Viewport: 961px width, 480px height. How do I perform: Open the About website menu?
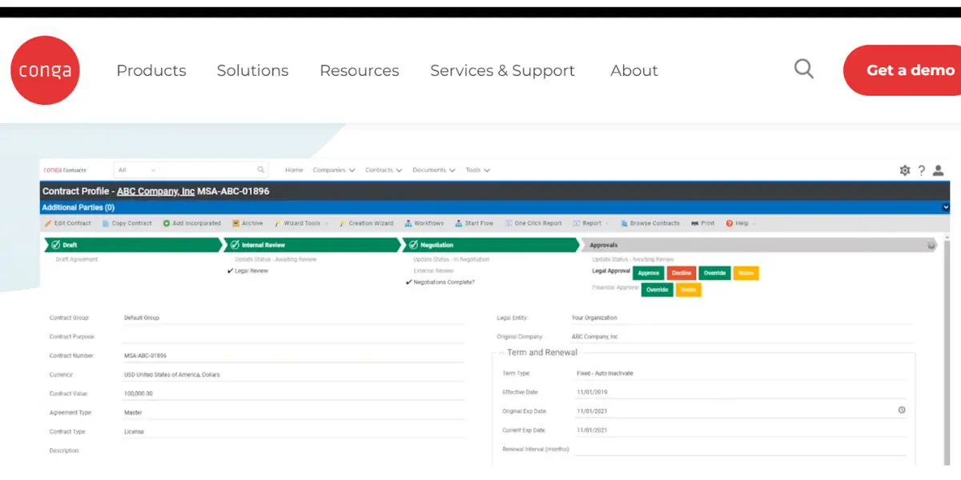[x=634, y=70]
